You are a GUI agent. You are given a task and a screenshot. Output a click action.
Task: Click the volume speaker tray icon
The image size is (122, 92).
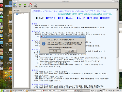click(x=101, y=91)
